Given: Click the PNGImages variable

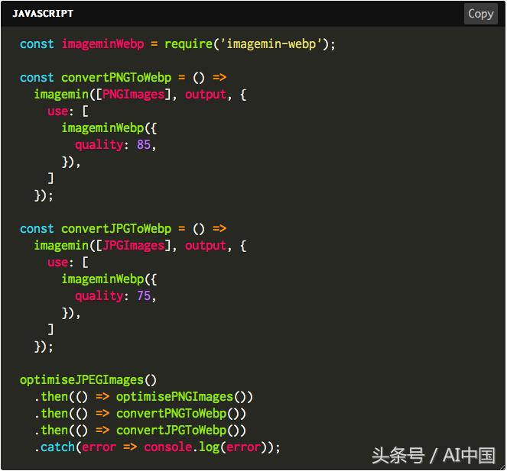Looking at the screenshot, I should pyautogui.click(x=134, y=95).
